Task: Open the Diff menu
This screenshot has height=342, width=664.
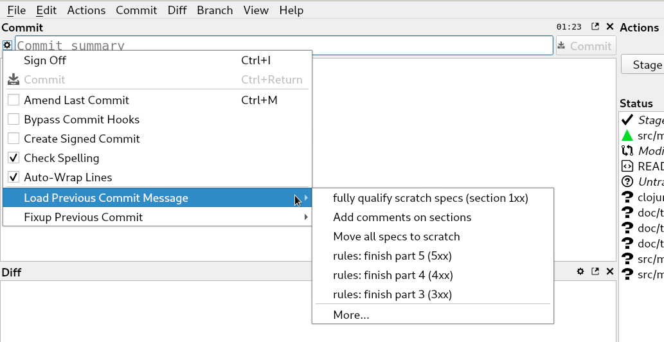Action: 177,10
